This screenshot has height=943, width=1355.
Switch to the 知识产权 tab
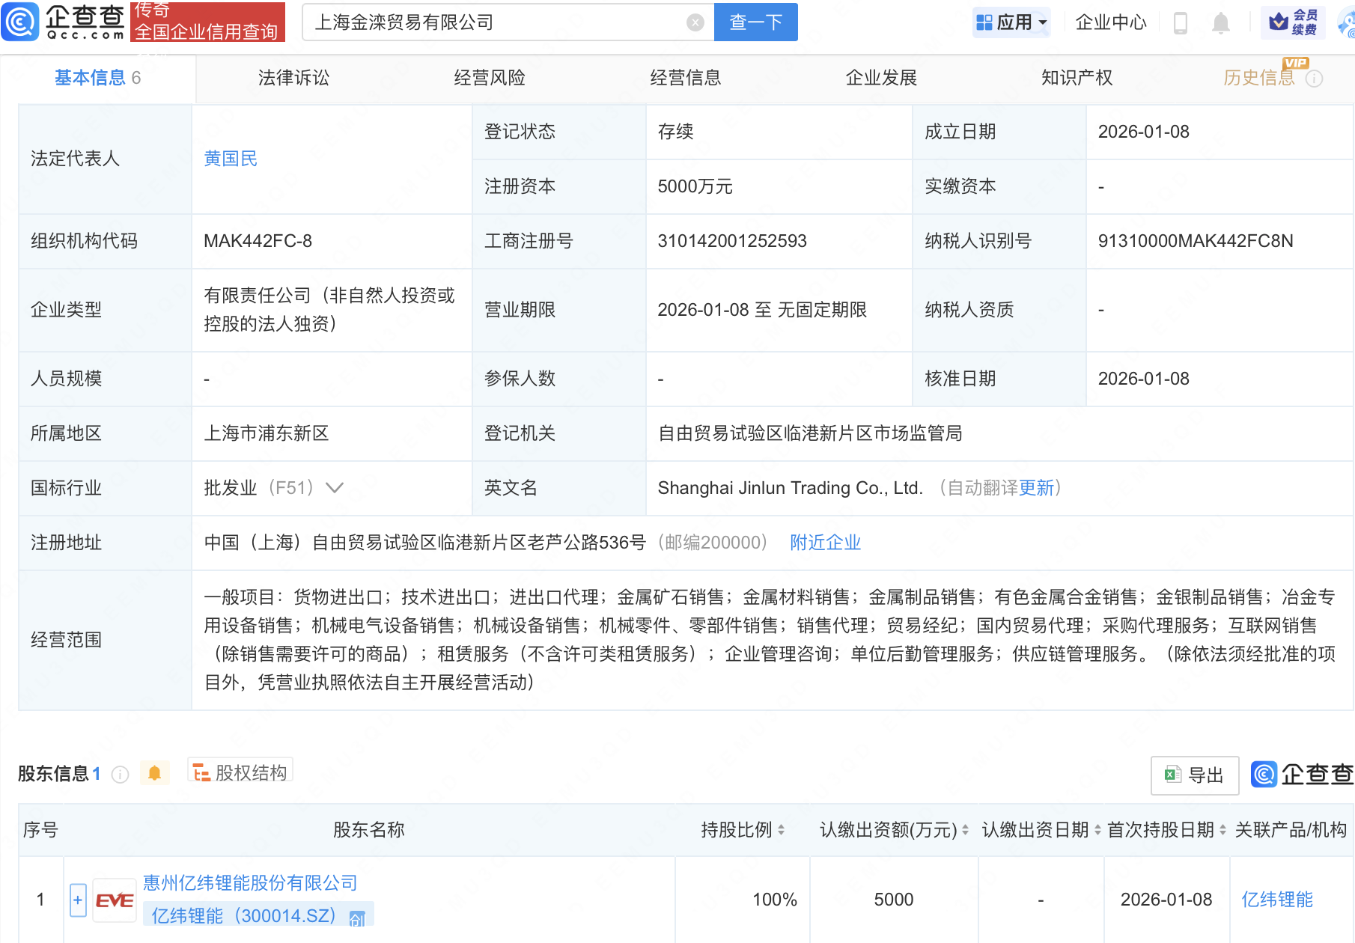click(x=1077, y=78)
